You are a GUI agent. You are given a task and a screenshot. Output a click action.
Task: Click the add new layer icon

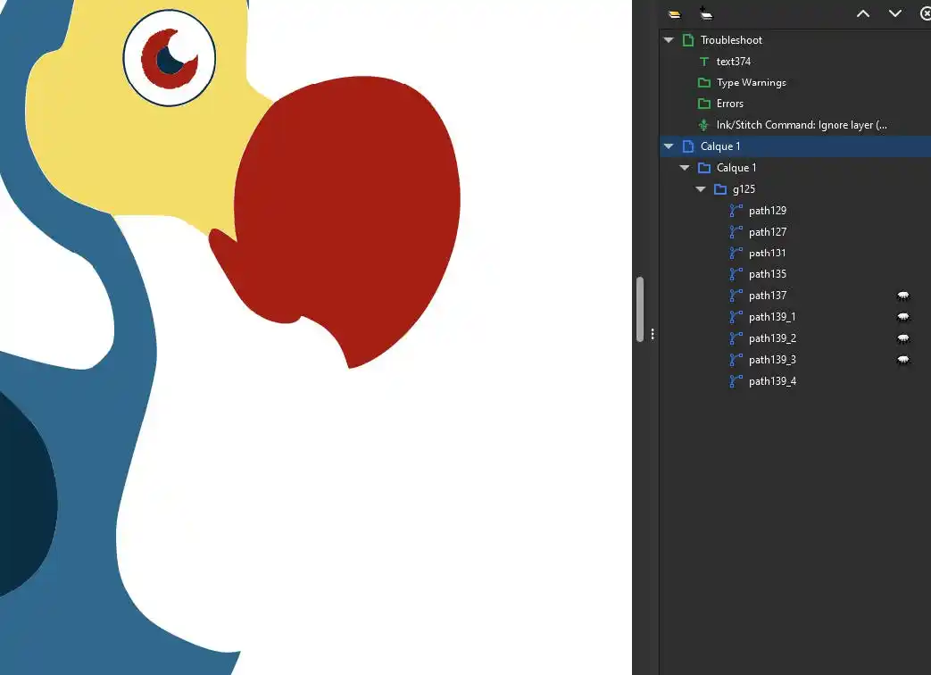[x=706, y=13]
